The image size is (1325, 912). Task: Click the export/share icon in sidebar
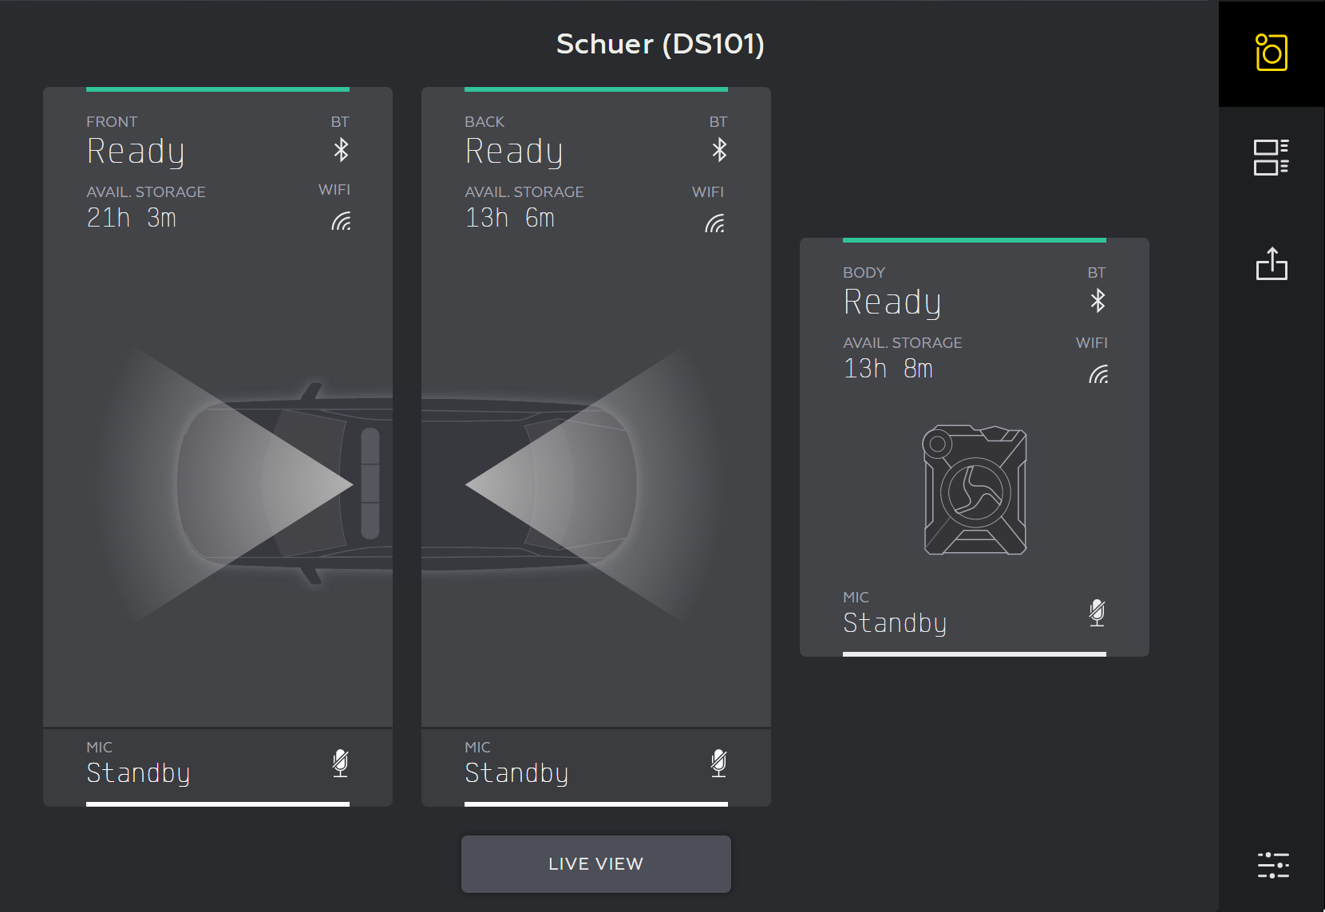coord(1272,264)
